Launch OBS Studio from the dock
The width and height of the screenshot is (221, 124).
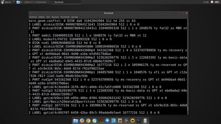click(126, 121)
